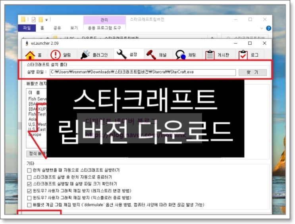This screenshot has height=224, width=295.
Task: Click the 관리 contextual tab in File Explorer
Action: click(104, 20)
